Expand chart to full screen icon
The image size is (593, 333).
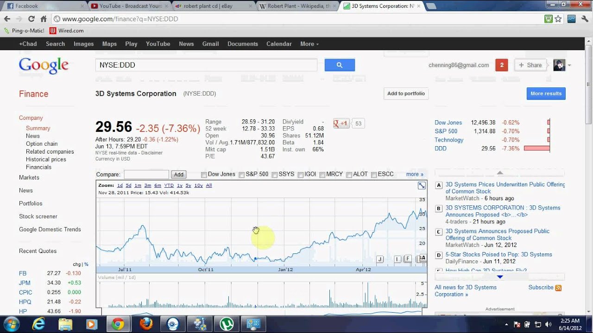pyautogui.click(x=422, y=185)
